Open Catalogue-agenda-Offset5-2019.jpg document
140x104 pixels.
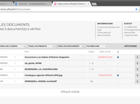click(x=43, y=75)
